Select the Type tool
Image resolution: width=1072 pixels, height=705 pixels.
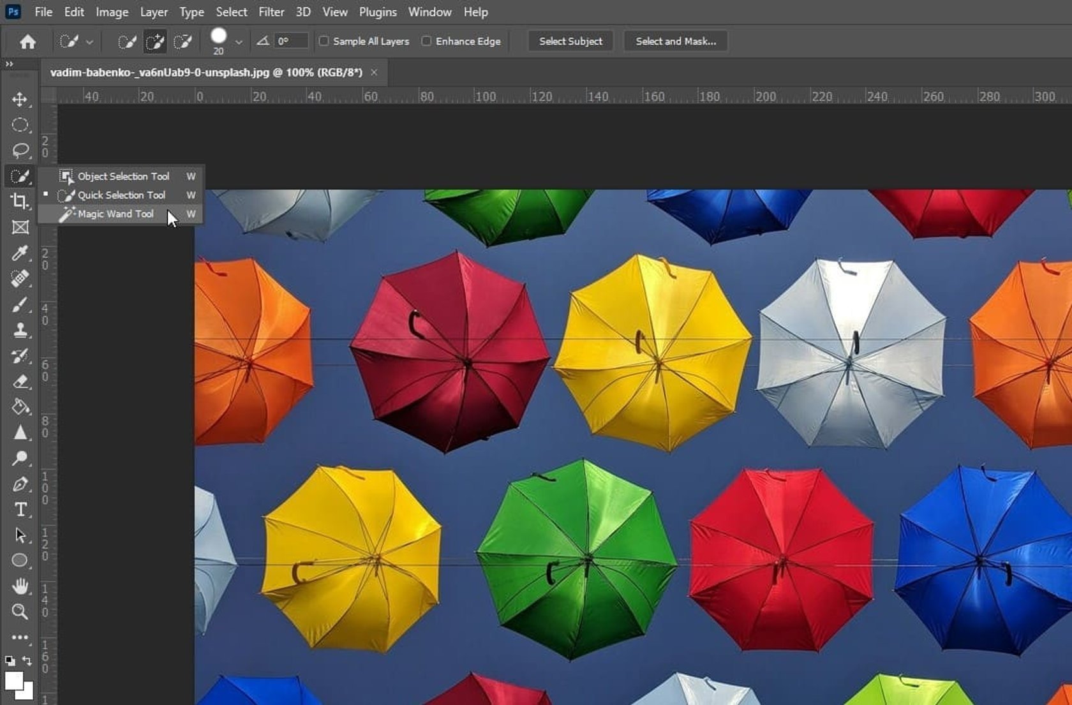click(20, 510)
